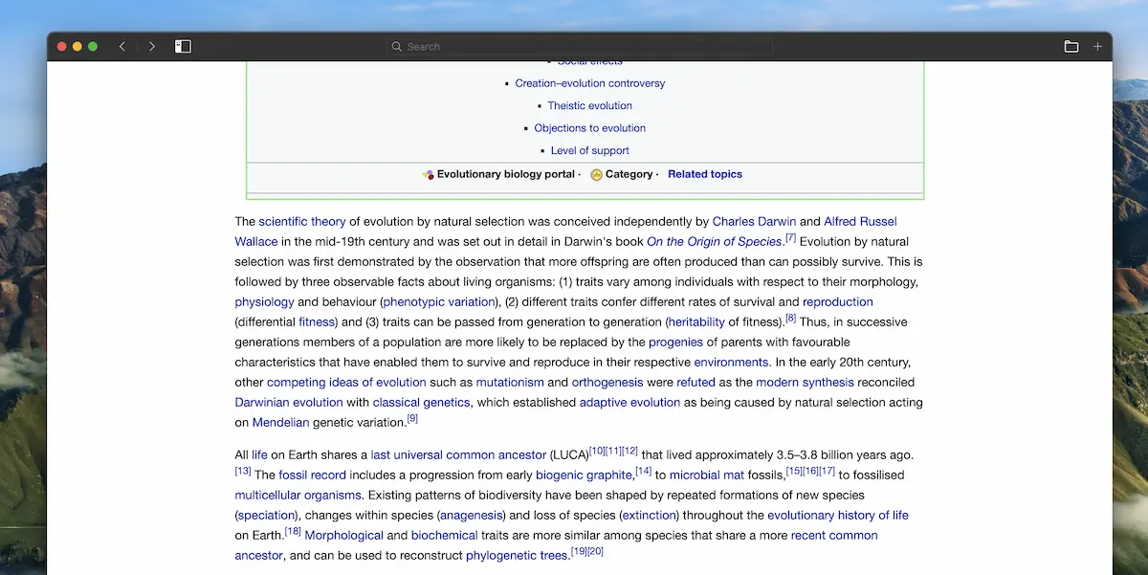Open the folder icon in the toolbar
This screenshot has height=575, width=1148.
1071,46
